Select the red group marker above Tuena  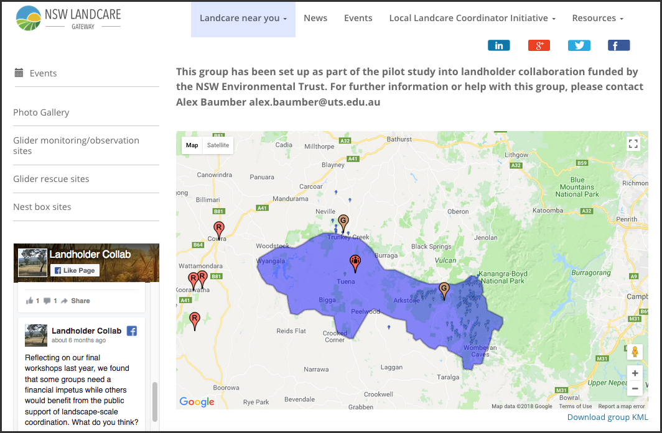pos(355,263)
